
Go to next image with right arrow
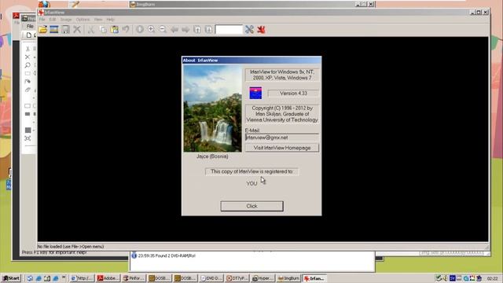point(185,30)
